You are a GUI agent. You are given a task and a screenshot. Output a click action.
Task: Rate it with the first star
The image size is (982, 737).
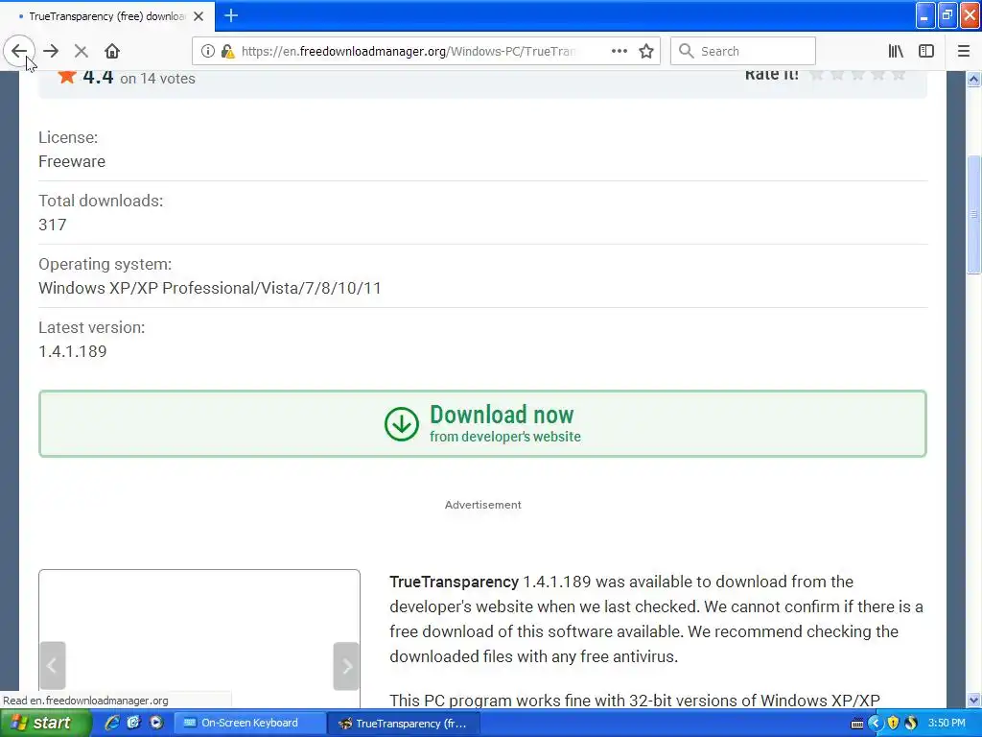(816, 75)
